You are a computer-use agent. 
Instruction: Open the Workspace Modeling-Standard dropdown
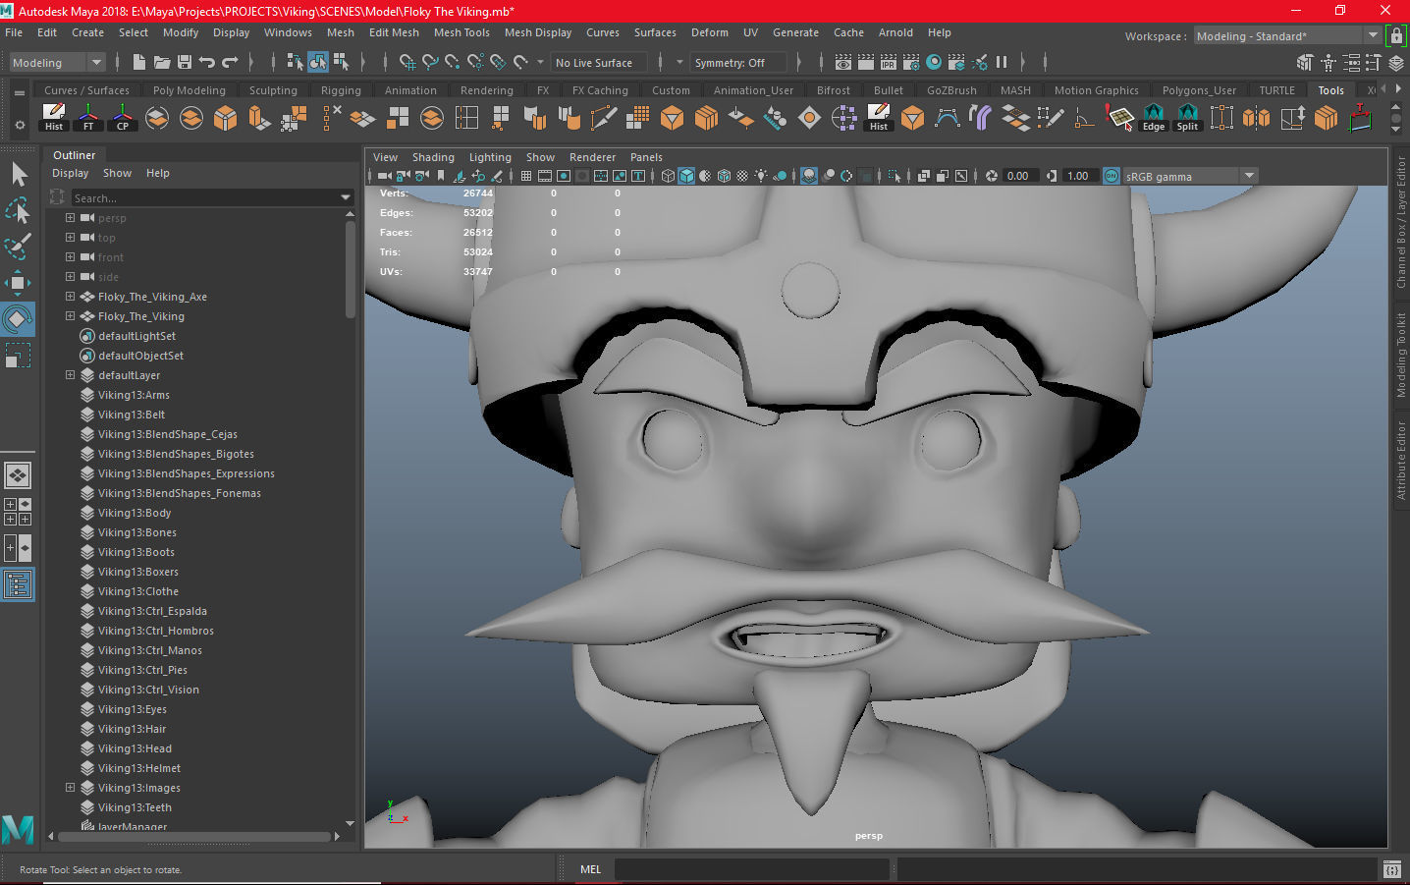pyautogui.click(x=1288, y=35)
